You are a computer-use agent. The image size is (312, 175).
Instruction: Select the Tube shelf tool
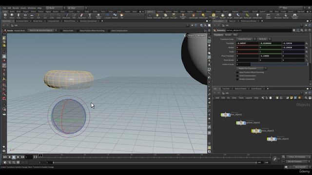(19, 16)
